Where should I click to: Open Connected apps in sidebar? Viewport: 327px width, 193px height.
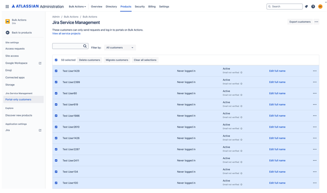pos(15,78)
